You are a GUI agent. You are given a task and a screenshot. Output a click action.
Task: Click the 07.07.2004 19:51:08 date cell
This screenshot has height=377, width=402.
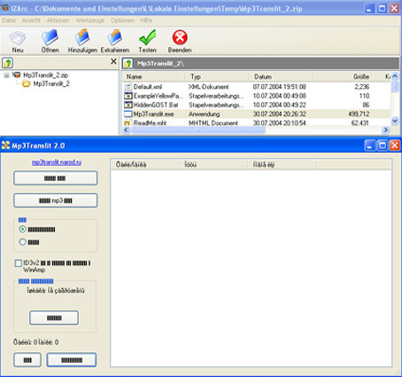point(279,87)
